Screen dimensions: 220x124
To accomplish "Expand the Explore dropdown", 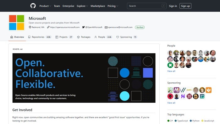I will pos(82,6).
